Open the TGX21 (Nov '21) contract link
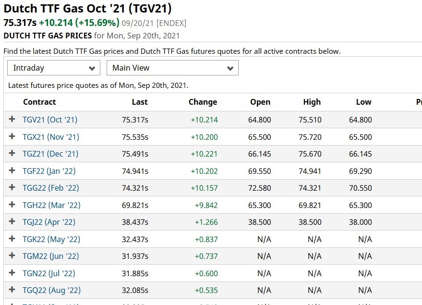Screen dimensions: 422x305 [51, 137]
